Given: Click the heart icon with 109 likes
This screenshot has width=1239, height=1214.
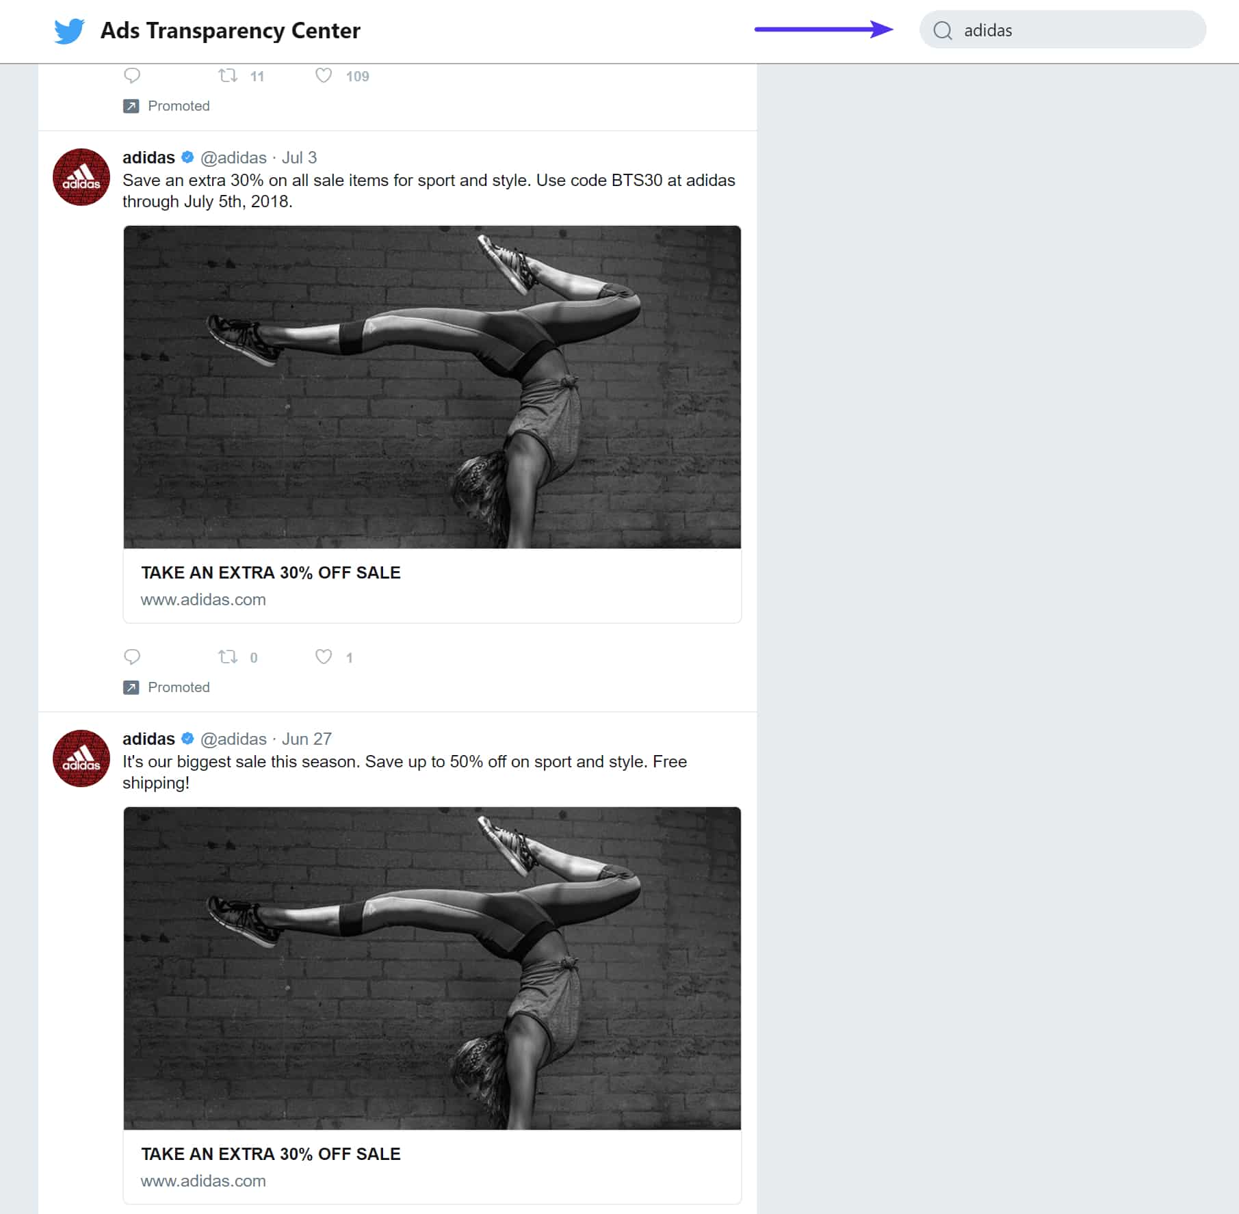Looking at the screenshot, I should (324, 76).
